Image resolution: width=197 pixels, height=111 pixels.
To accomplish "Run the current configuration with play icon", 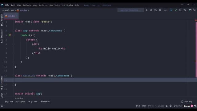I will (x=147, y=10).
